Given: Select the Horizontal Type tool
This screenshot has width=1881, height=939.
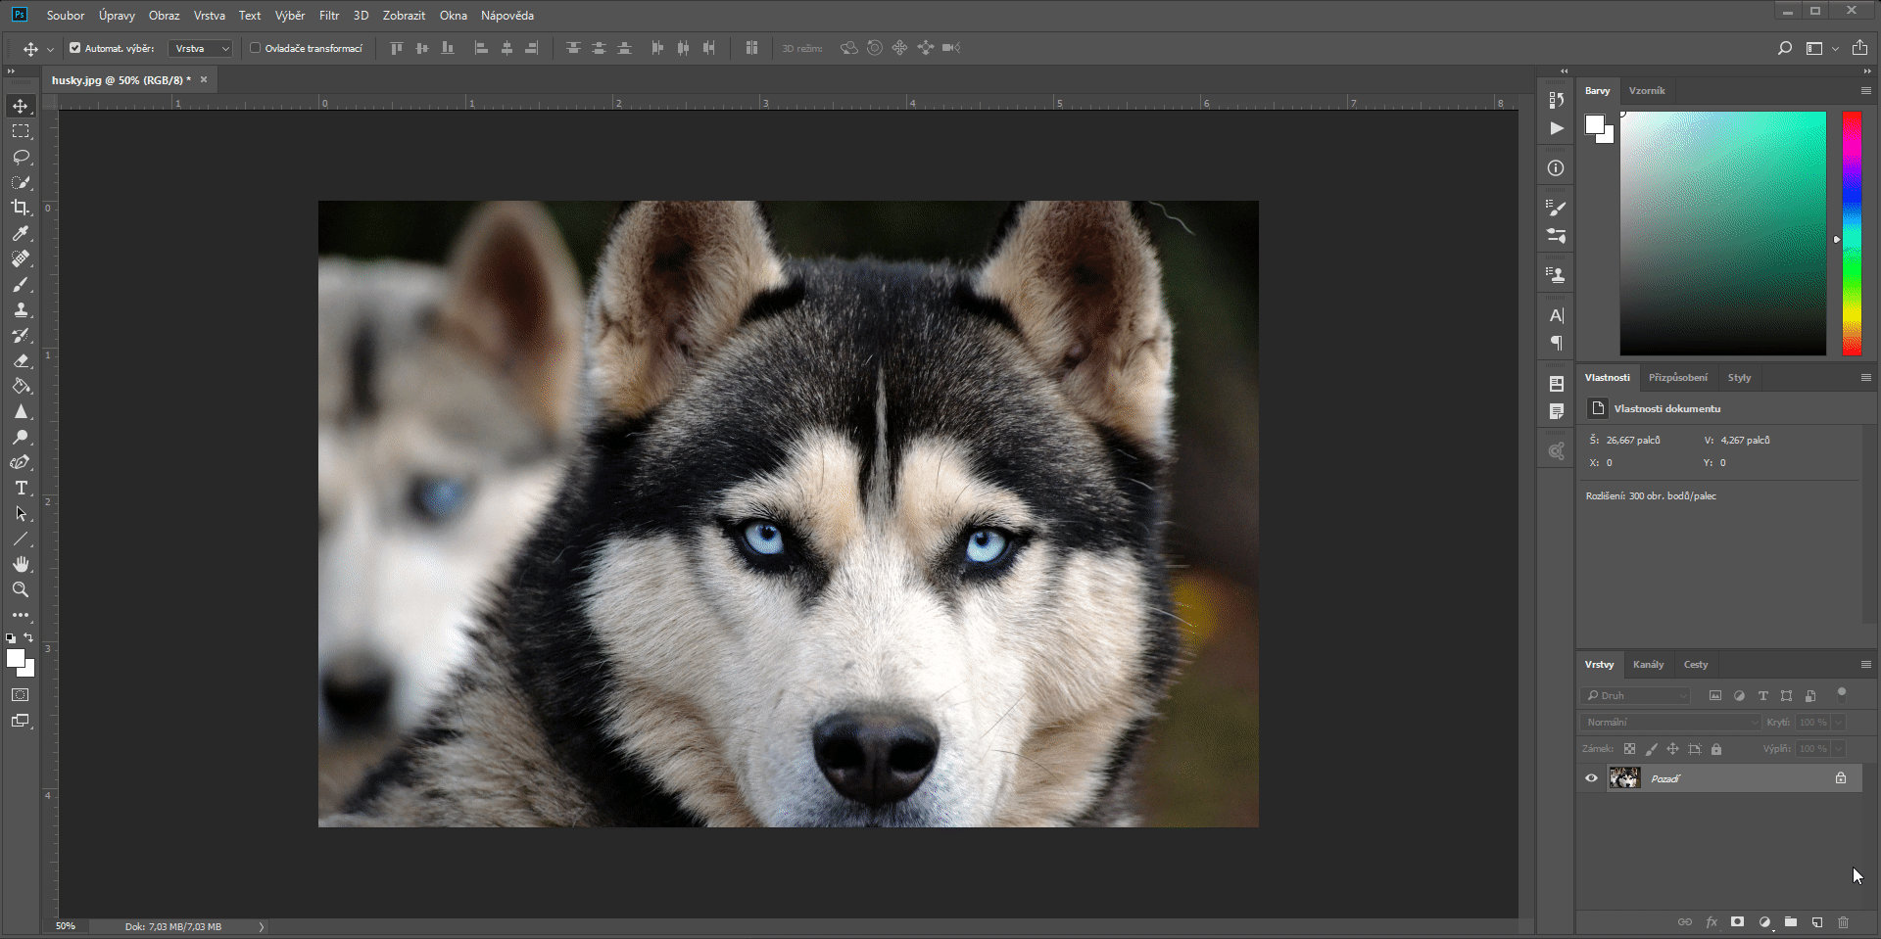Looking at the screenshot, I should 21,488.
